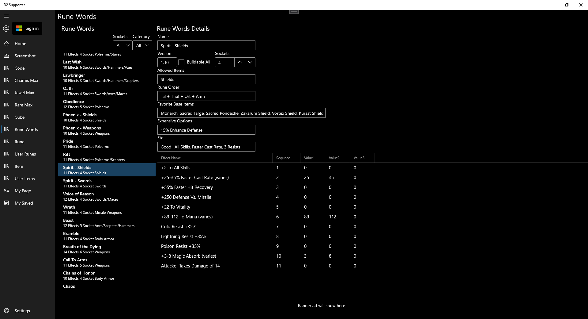Click the My Page person icon
Viewport: 588px width, 319px height.
[x=6, y=191]
